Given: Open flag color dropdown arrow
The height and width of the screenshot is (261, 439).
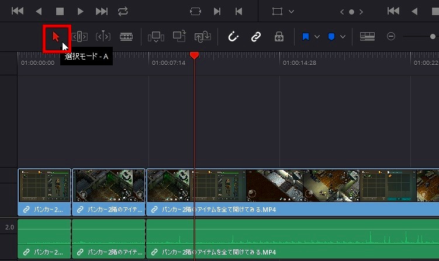Looking at the screenshot, I should tap(317, 37).
